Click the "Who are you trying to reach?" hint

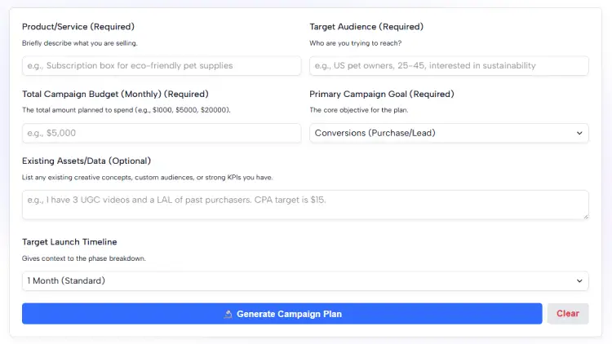355,43
